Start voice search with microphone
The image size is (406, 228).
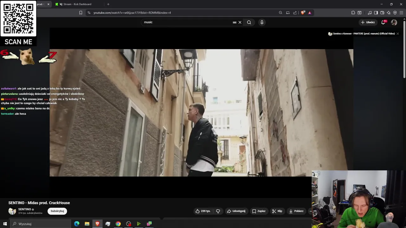pos(262,22)
